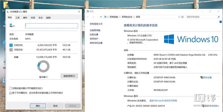
Task: Expand the address bar history dropdown
Action: pyautogui.click(x=179, y=17)
